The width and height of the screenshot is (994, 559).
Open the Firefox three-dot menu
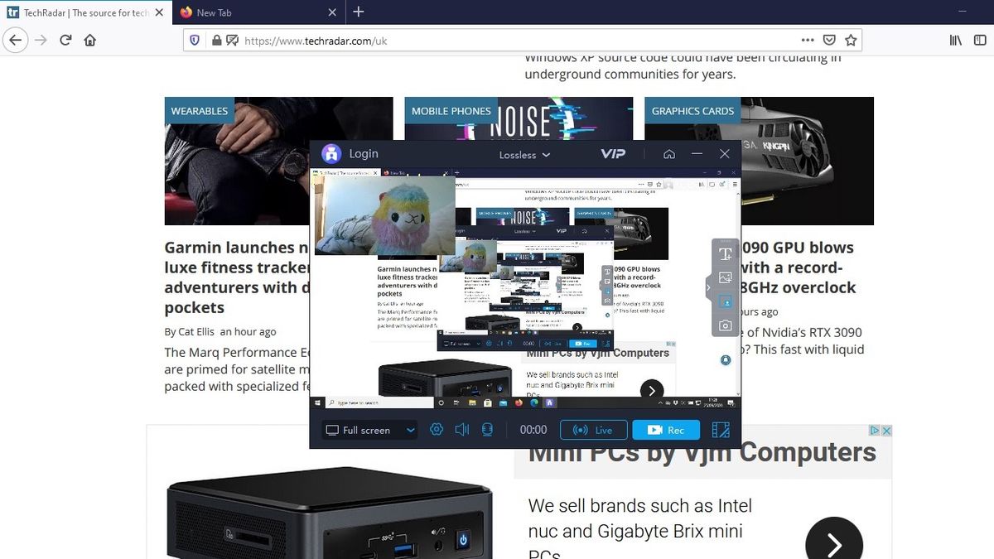pyautogui.click(x=808, y=39)
